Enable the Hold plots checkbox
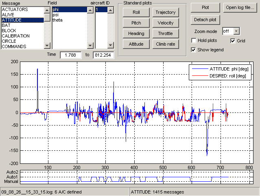The height and width of the screenshot is (196, 260). tap(194, 40)
